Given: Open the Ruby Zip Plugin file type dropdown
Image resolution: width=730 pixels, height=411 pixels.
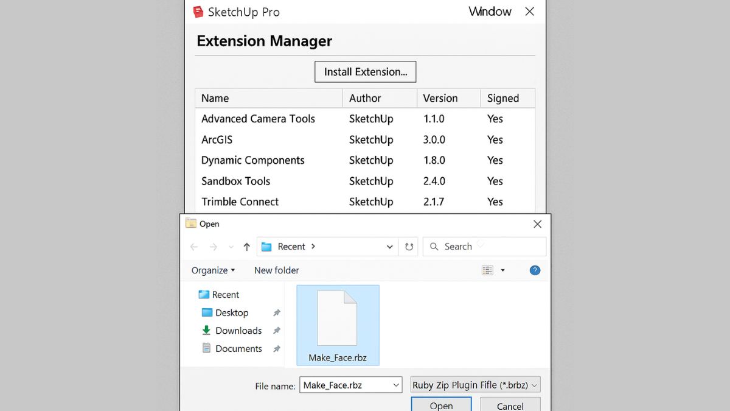Looking at the screenshot, I should [x=475, y=385].
